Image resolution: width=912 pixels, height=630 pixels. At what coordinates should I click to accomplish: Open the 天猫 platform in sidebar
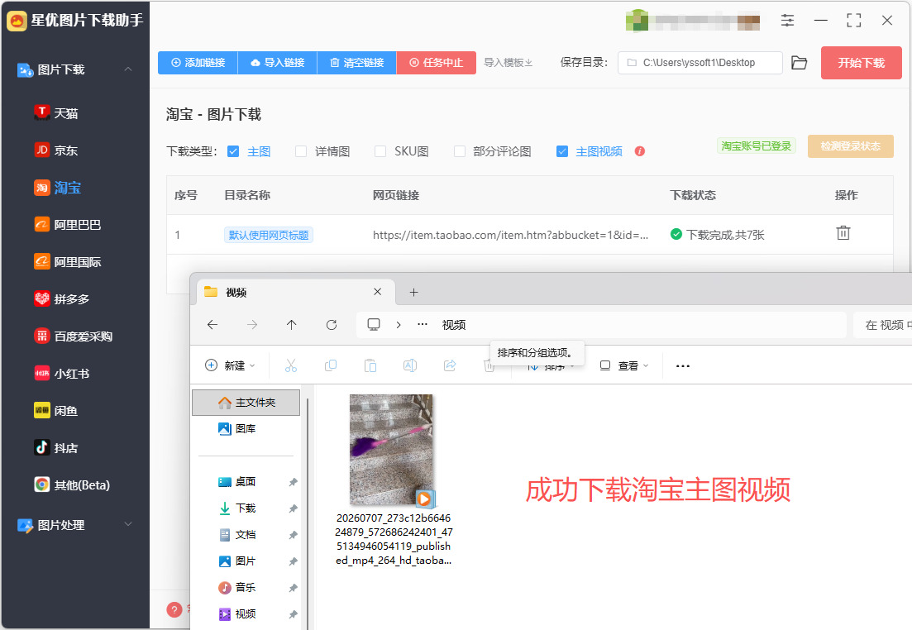click(x=56, y=112)
